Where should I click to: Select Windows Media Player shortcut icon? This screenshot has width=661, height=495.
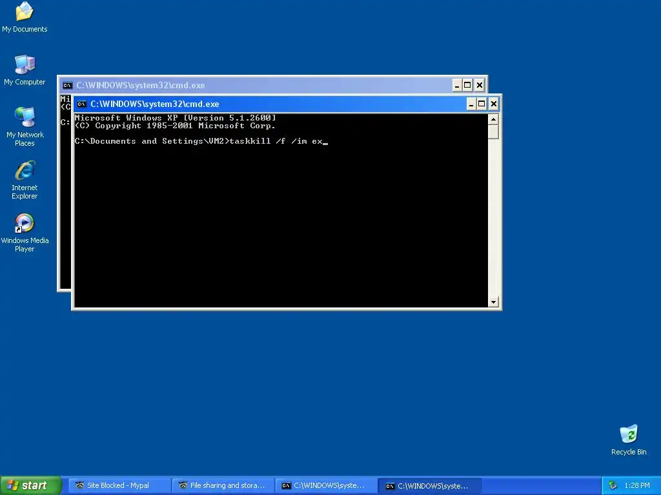click(25, 232)
